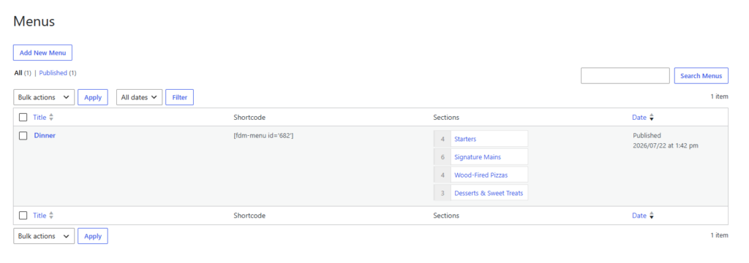Viewport: 749px width, 263px height.
Task: Click the Published date text
Action: pos(666,140)
